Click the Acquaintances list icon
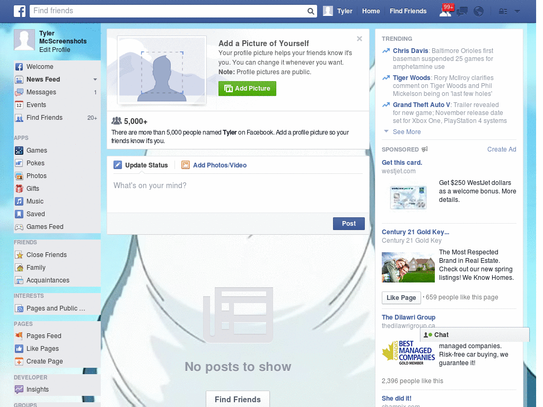The height and width of the screenshot is (407, 543). pyautogui.click(x=19, y=280)
